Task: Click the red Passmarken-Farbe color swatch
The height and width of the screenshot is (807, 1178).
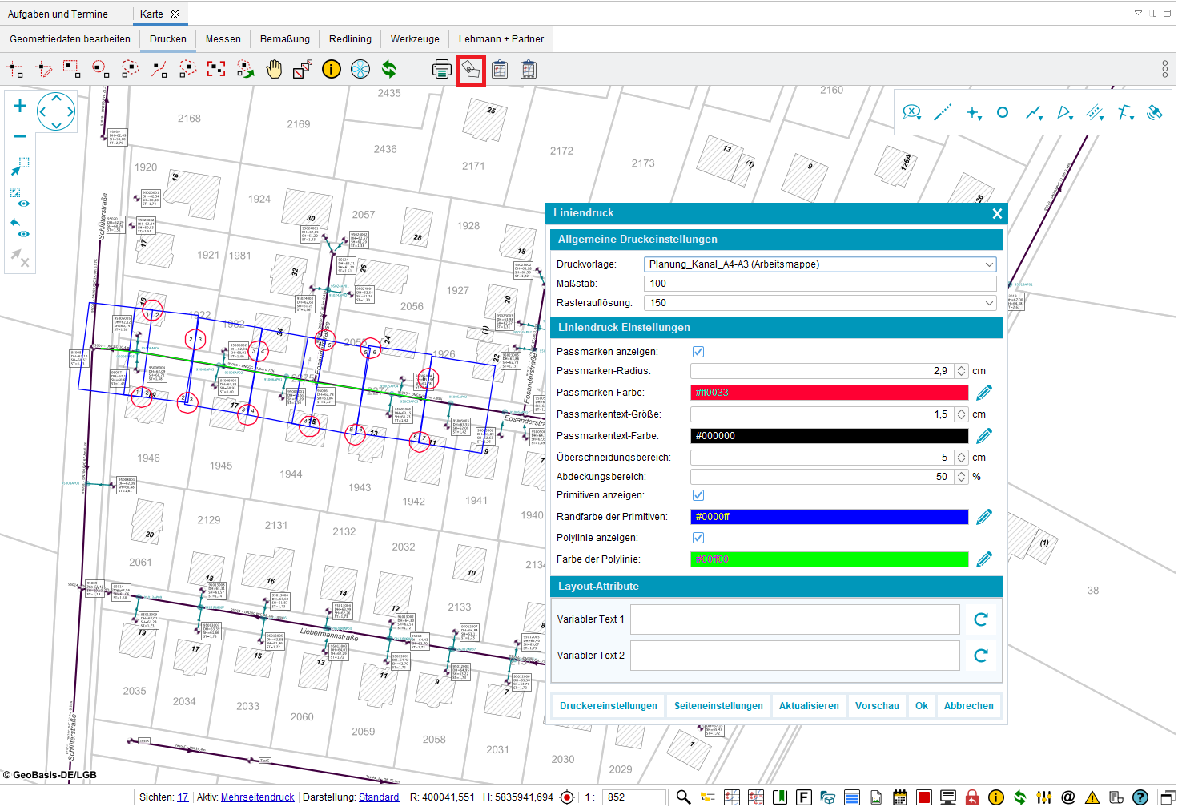Action: [829, 393]
